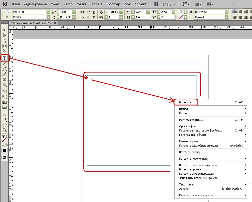Click the character style A. icon
Screen dimensions: 252x202
pyautogui.click(x=191, y=12)
